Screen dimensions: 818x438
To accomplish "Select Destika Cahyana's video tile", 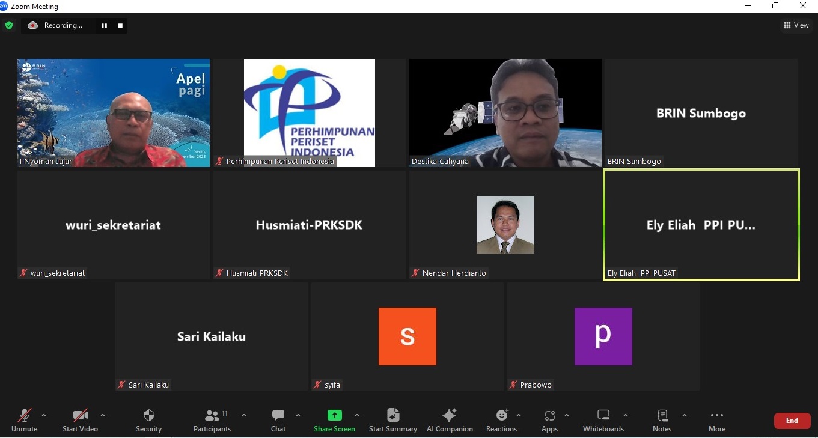I will (x=505, y=113).
